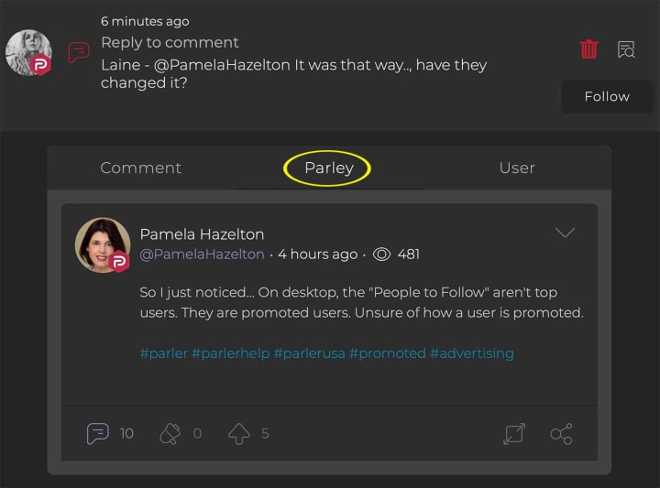Open comments on Pamela Hazelton's parley
Screen dimensions: 660x488
[98, 433]
